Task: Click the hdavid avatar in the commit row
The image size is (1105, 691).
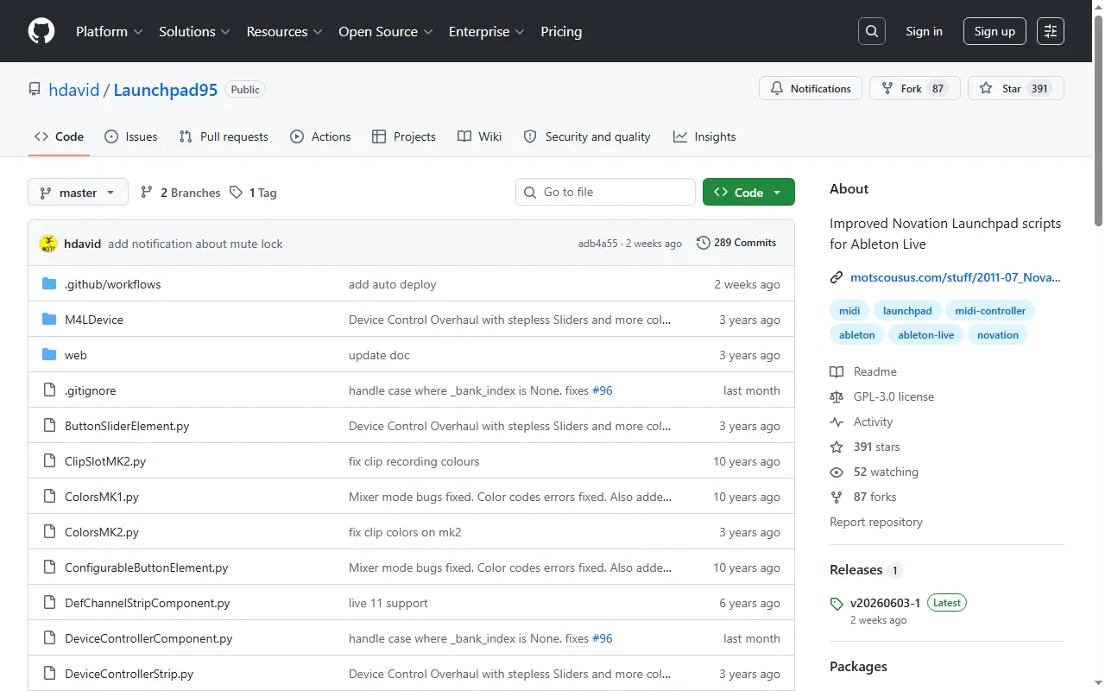Action: 48,244
